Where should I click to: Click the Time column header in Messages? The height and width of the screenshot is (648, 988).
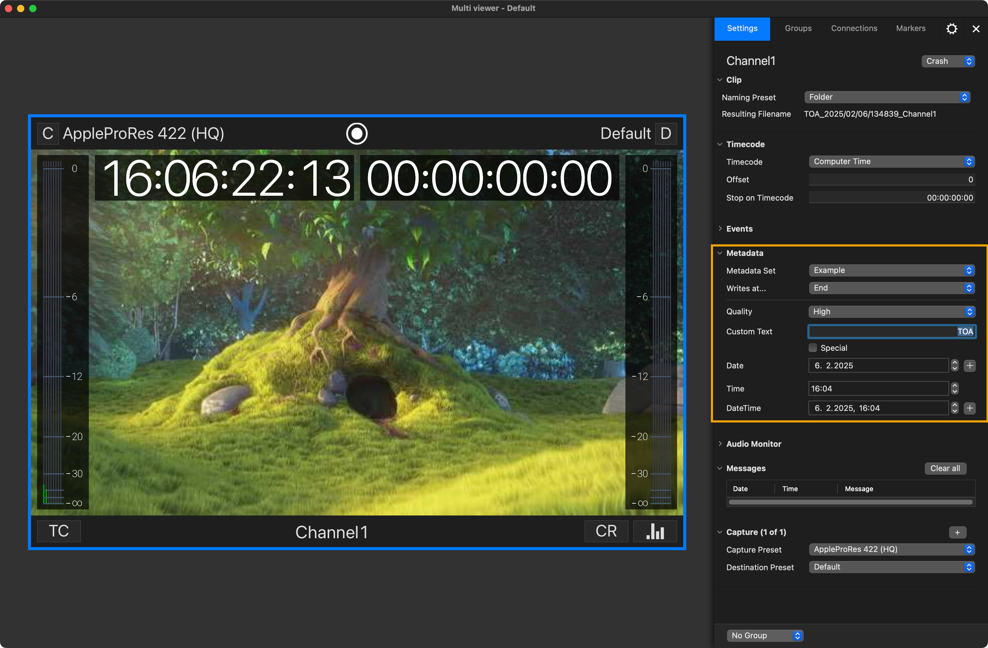(x=790, y=489)
